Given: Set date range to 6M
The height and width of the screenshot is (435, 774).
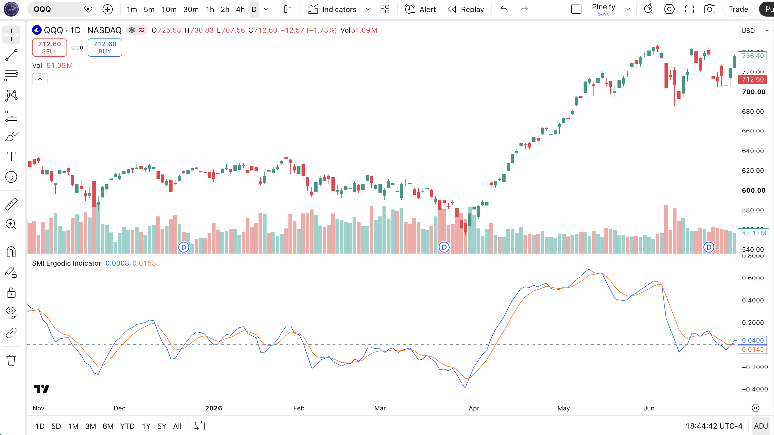Looking at the screenshot, I should pos(108,426).
